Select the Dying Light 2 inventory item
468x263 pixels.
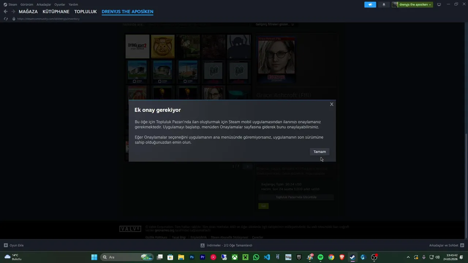click(137, 46)
